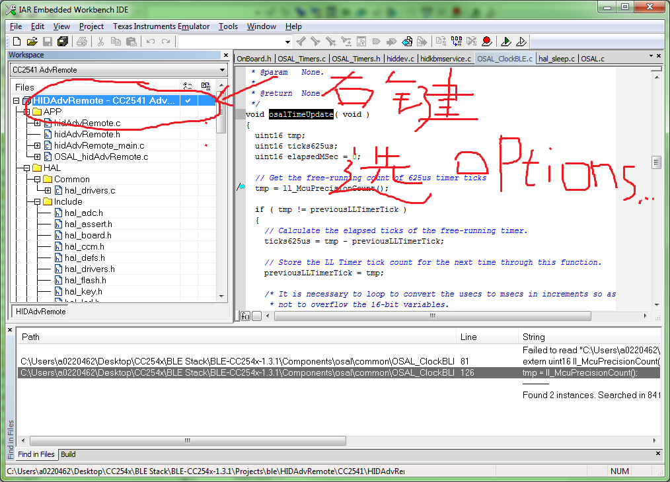Collapse the Common folder

point(37,180)
